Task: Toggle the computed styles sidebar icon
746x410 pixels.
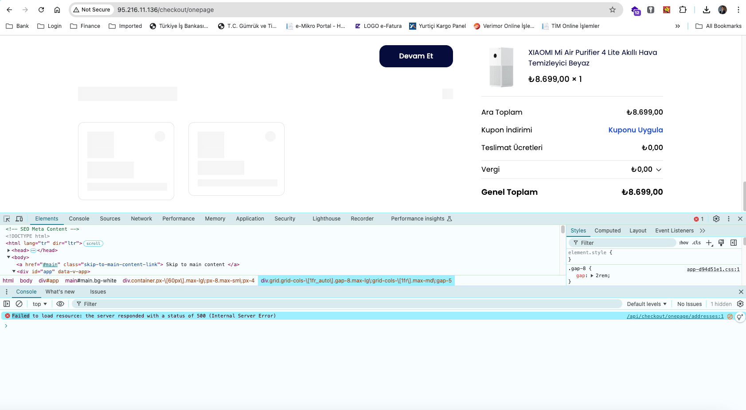Action: click(x=734, y=243)
